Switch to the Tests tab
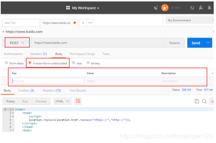Image resolution: width=216 pixels, height=143 pixels. tap(106, 54)
